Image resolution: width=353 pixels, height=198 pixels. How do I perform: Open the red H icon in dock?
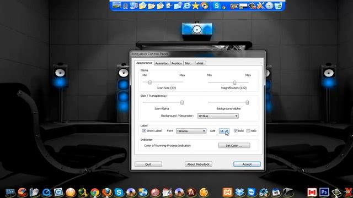312,193
